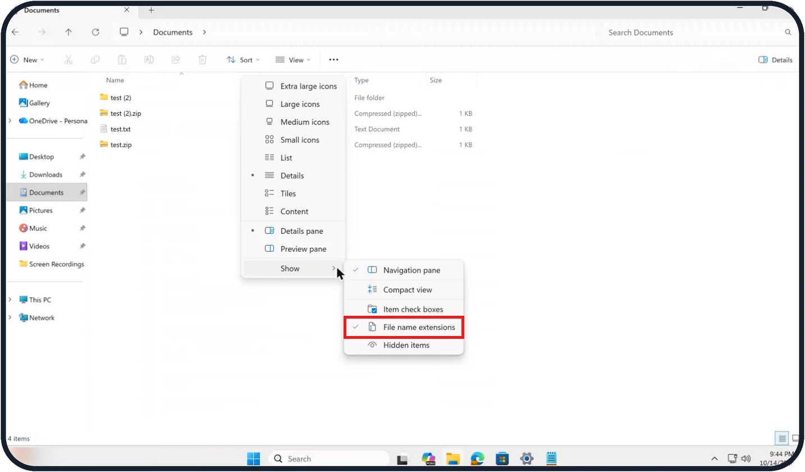
Task: Open the Sort dropdown
Action: tap(243, 60)
